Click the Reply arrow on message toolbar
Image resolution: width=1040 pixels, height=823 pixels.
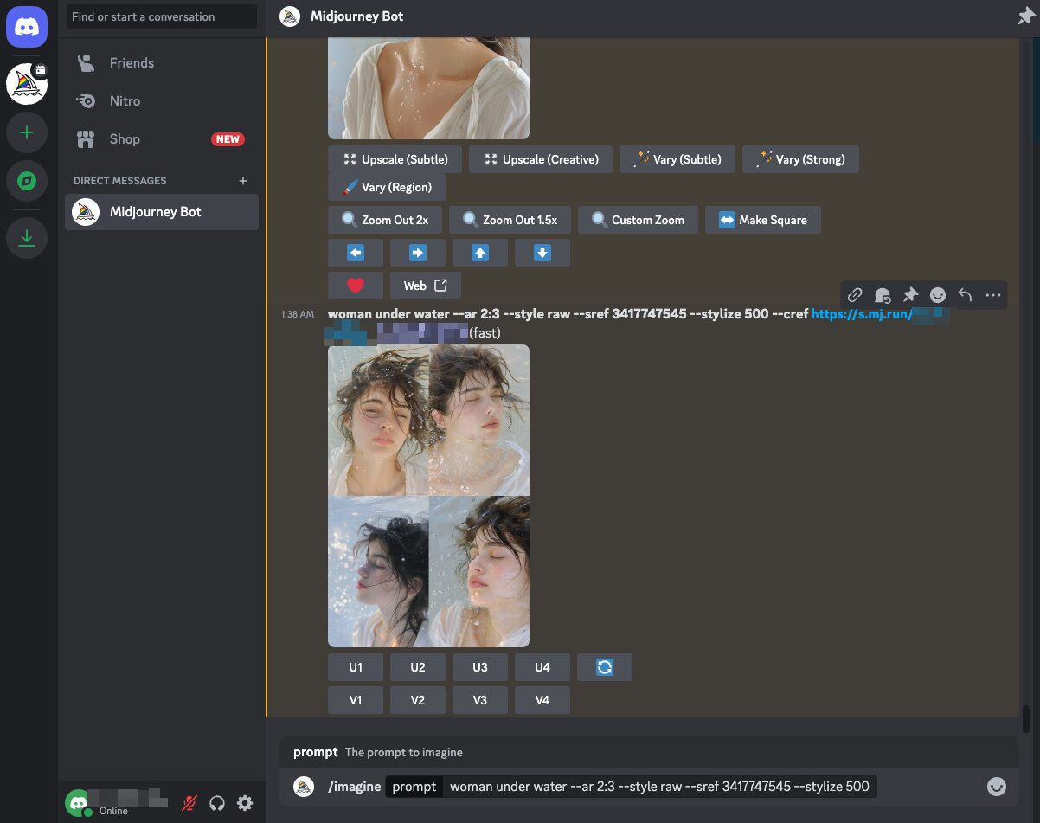pyautogui.click(x=965, y=295)
